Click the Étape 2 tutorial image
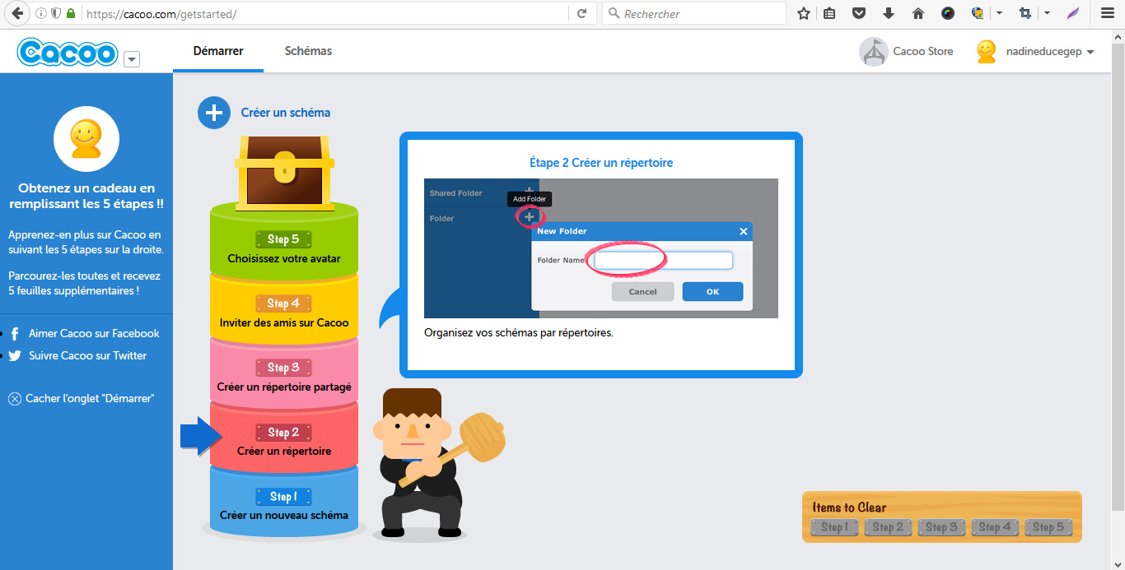Screen dimensions: 1125x570 point(601,248)
